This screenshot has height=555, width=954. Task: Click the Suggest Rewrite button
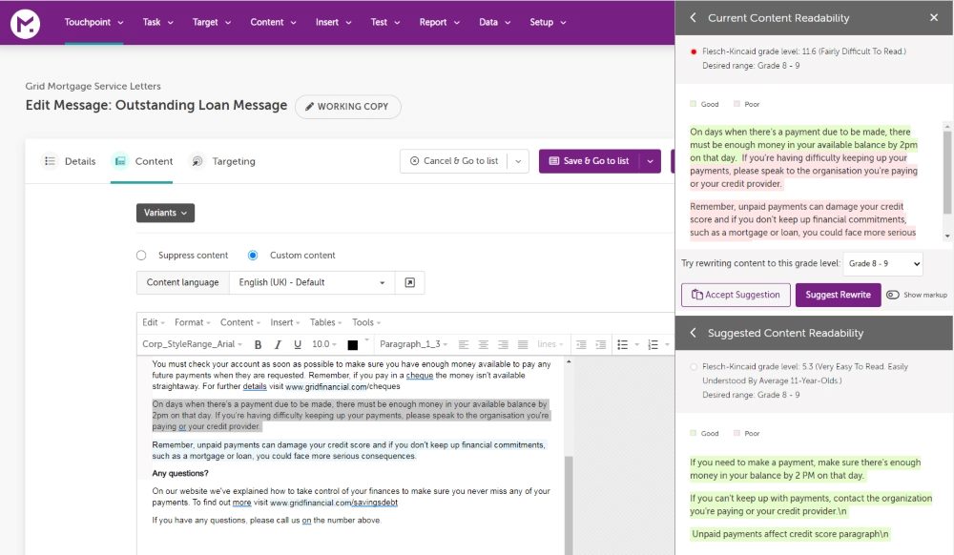click(838, 295)
